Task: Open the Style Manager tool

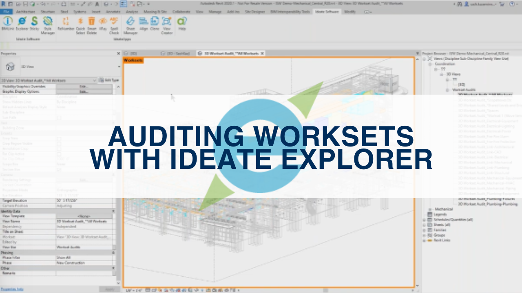Action: [x=48, y=26]
